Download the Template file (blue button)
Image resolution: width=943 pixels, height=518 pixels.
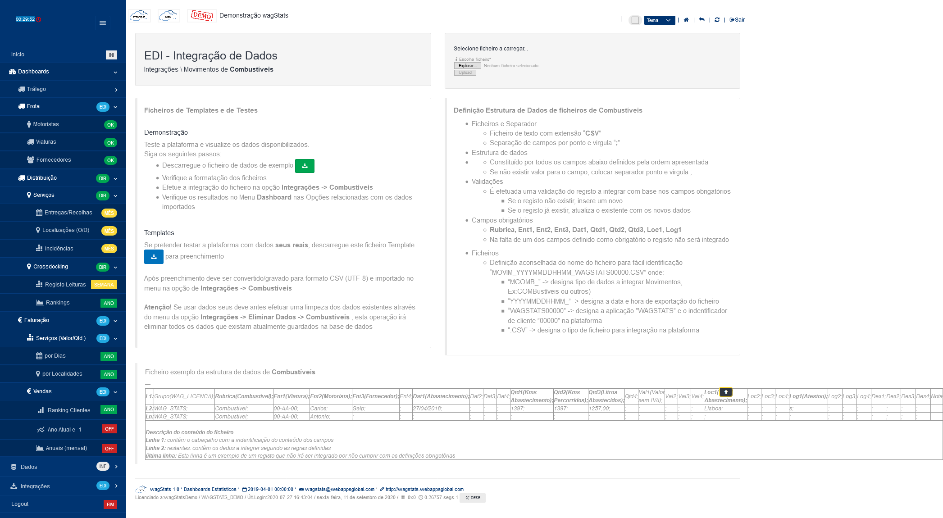[x=154, y=257]
